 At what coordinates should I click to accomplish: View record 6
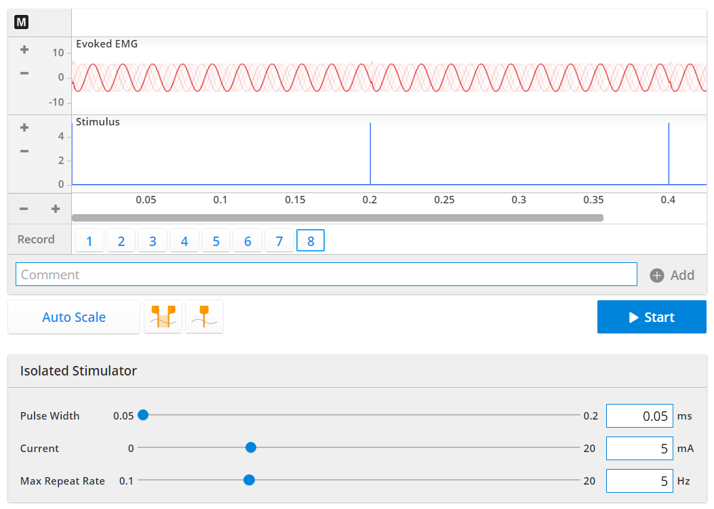[x=247, y=240]
